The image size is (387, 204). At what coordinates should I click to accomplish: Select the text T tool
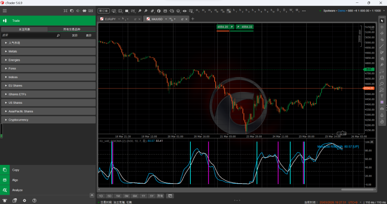pos(382,96)
